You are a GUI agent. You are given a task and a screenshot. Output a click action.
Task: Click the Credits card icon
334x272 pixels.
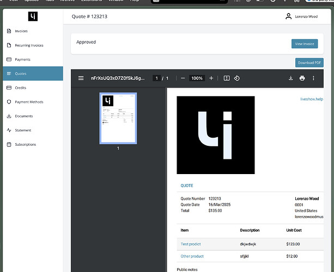click(9, 88)
